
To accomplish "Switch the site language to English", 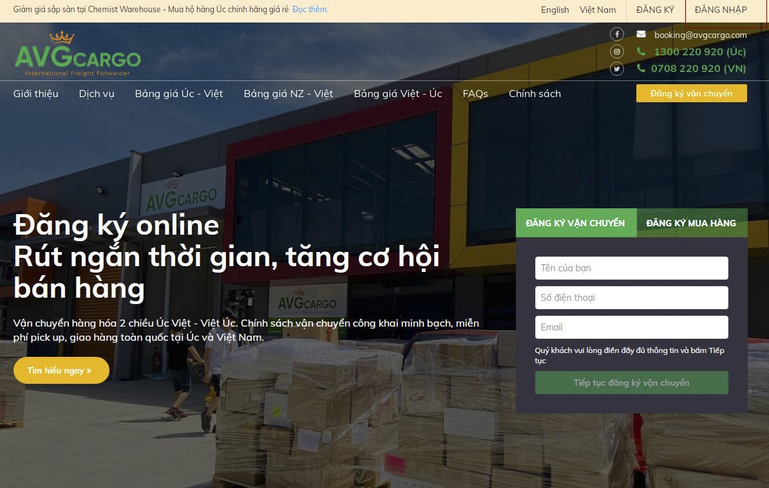I will pos(555,10).
